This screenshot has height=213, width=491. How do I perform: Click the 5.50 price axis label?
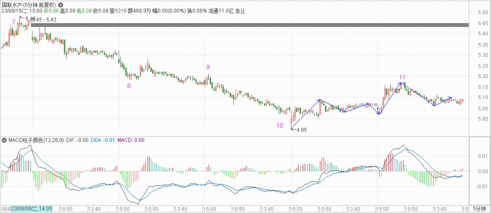[x=483, y=12]
